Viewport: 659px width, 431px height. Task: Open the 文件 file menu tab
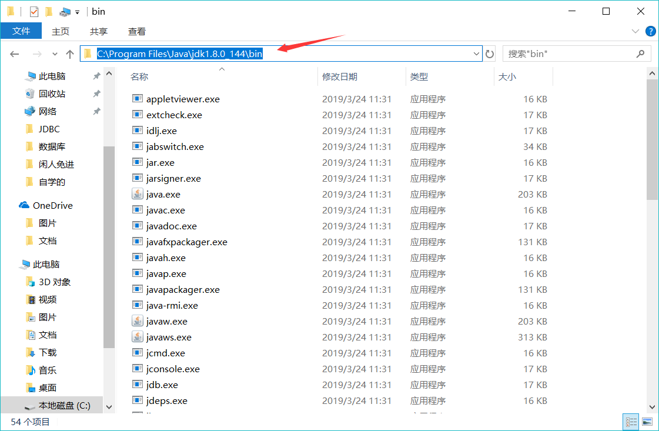(21, 31)
